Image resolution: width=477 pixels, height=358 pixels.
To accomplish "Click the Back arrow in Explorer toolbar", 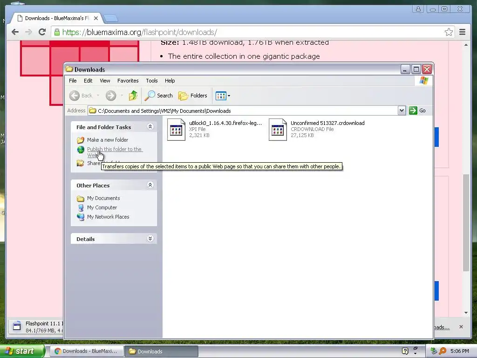I will pyautogui.click(x=75, y=96).
